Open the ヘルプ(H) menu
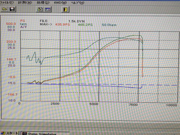Screen dimensions: 180x135 point(78,3)
